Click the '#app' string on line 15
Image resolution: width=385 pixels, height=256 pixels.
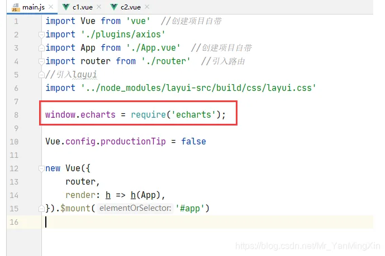pos(190,209)
